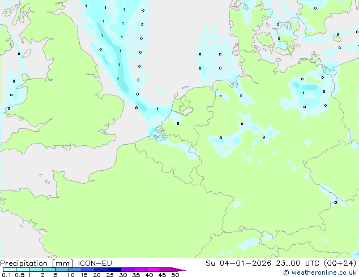
Task: Click the 'ICON-EU' model name label
Action: 95,263
